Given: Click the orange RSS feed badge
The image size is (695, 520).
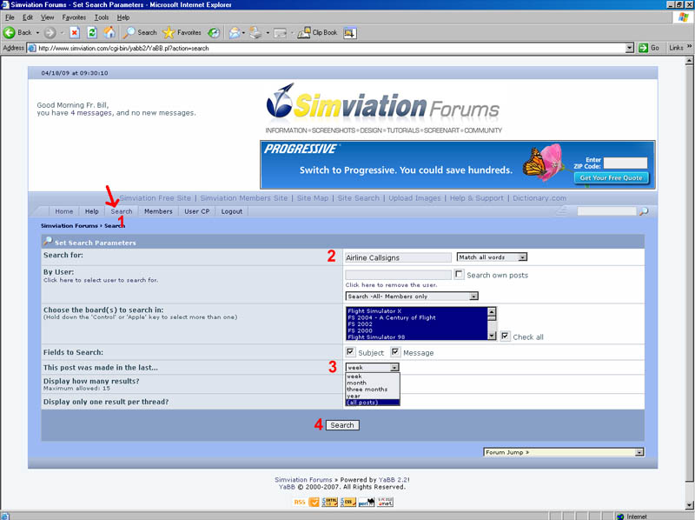Looking at the screenshot, I should 300,502.
